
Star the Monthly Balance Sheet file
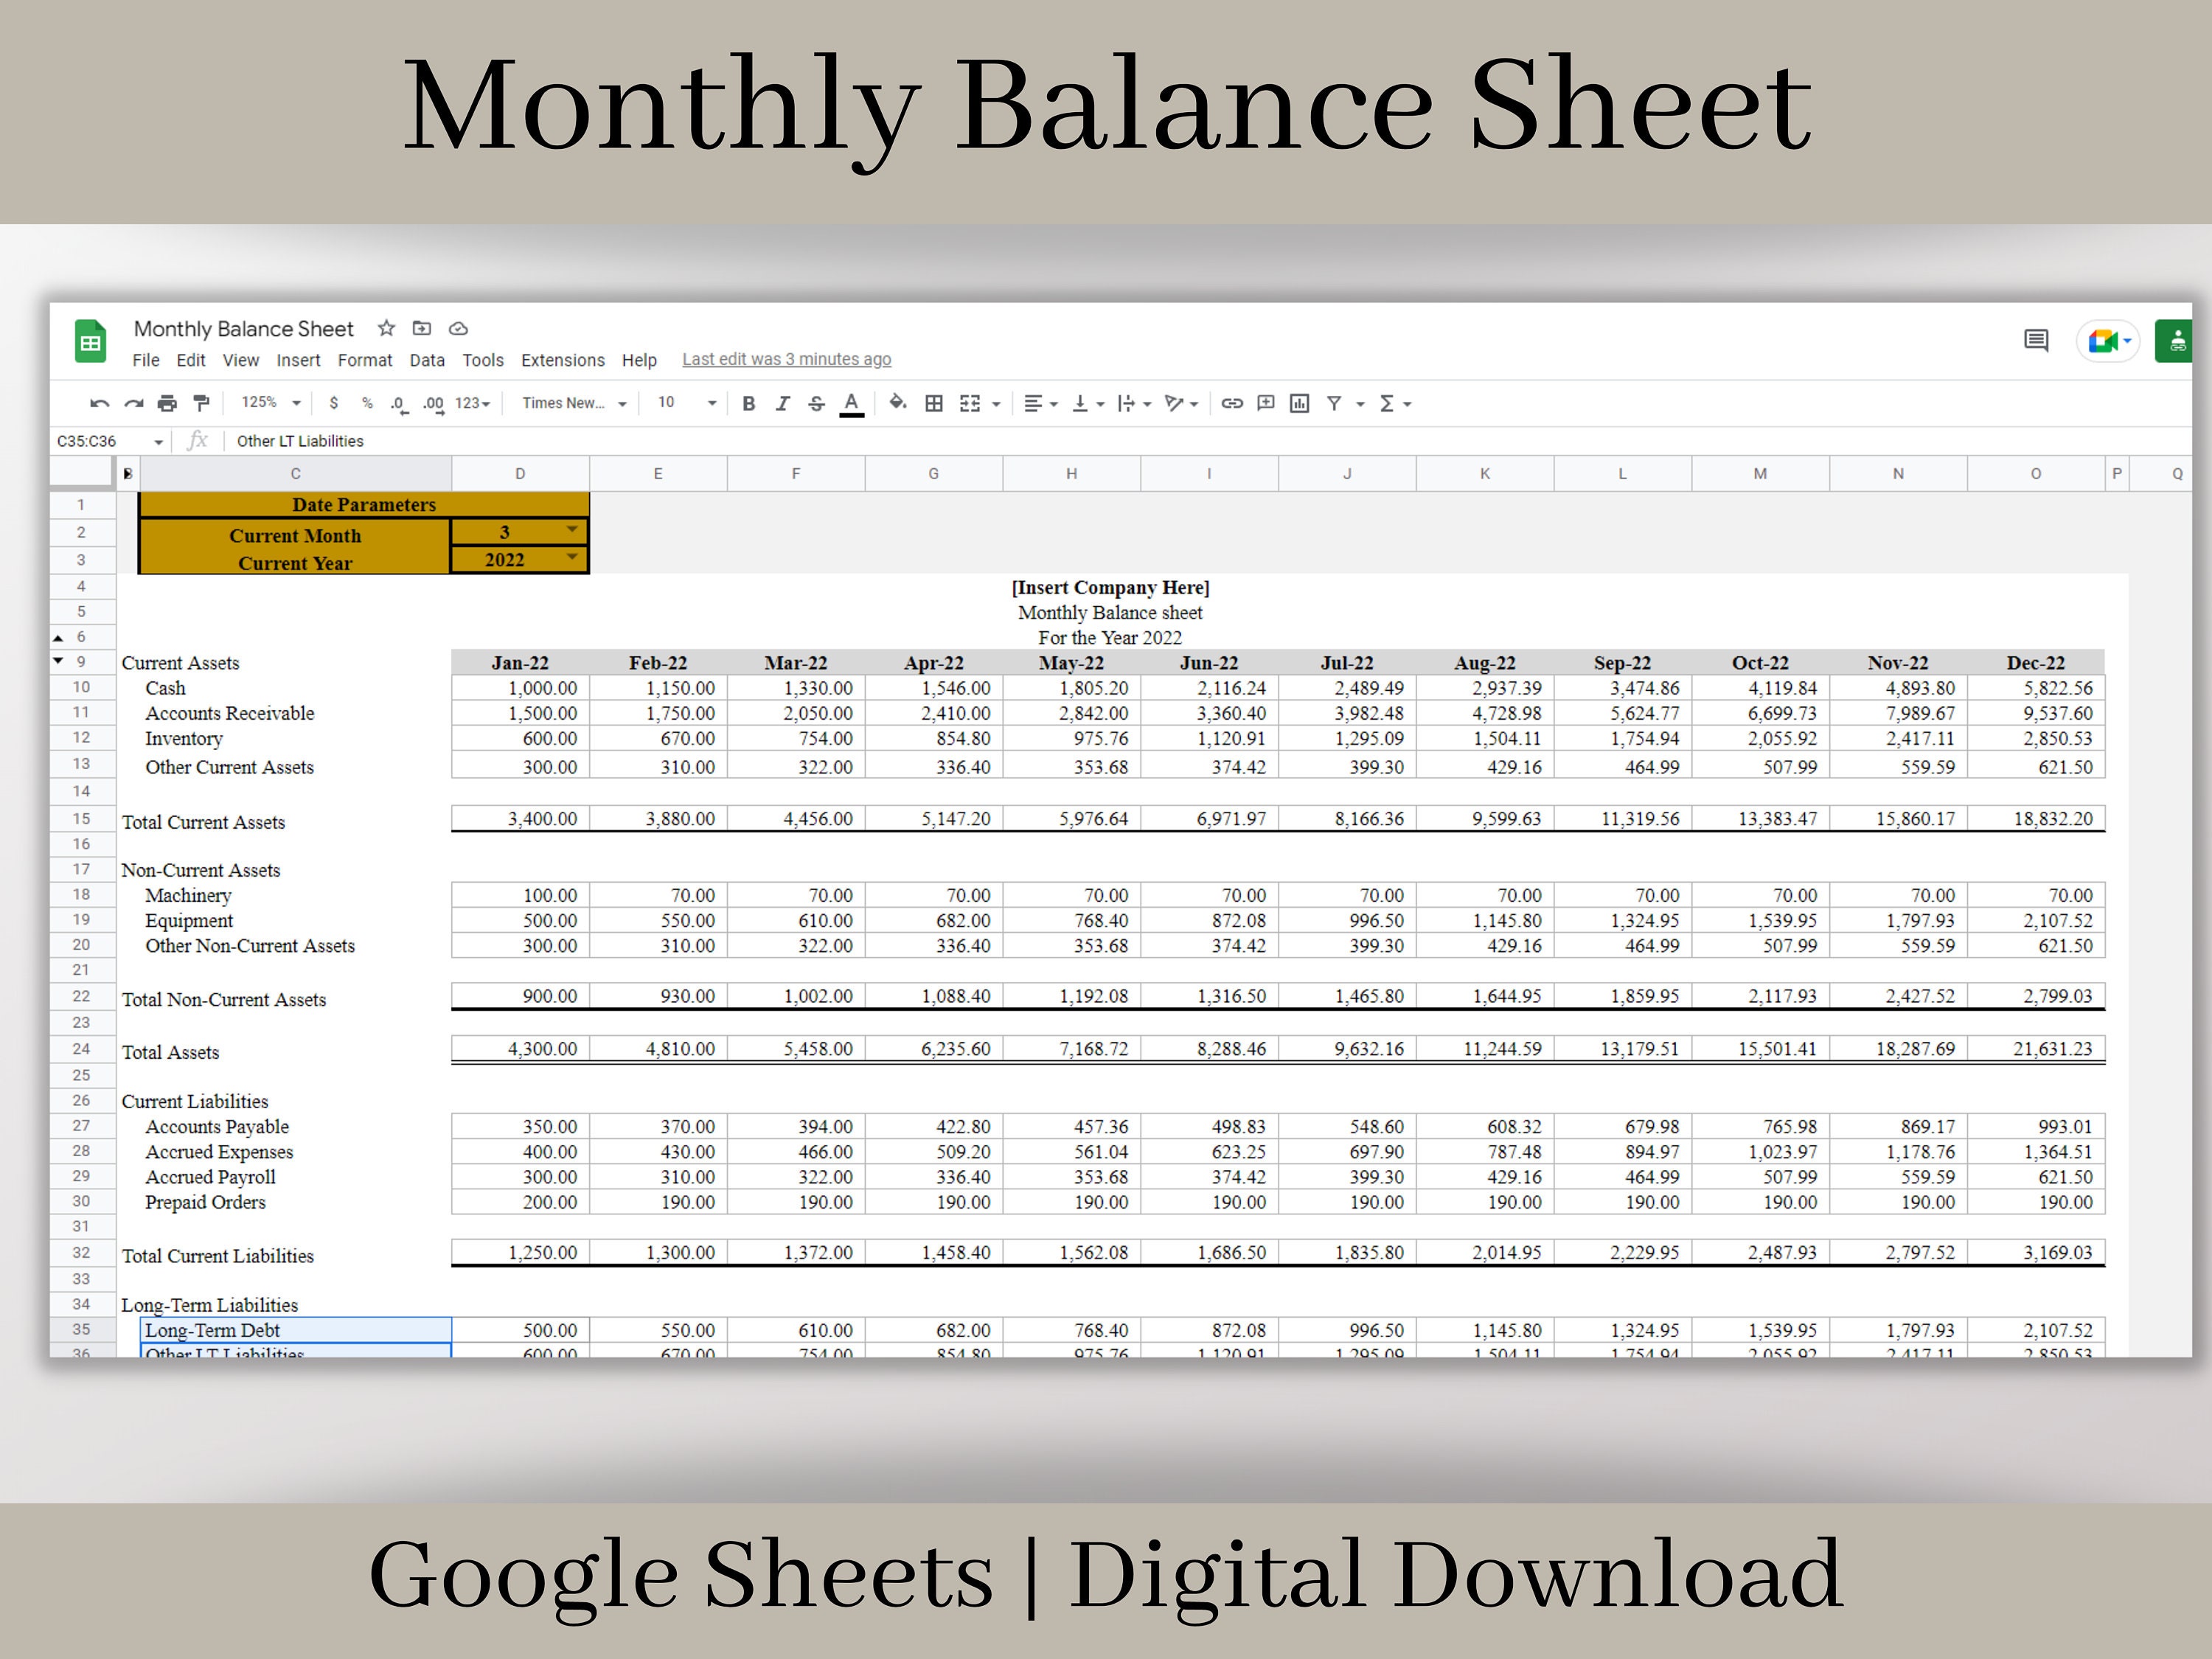386,328
